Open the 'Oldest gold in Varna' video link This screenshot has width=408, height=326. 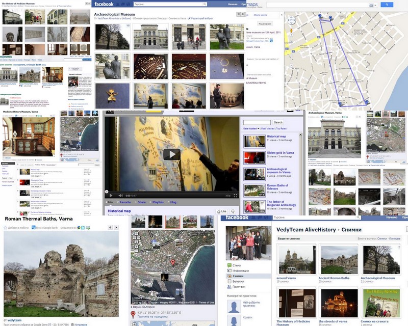pos(276,154)
